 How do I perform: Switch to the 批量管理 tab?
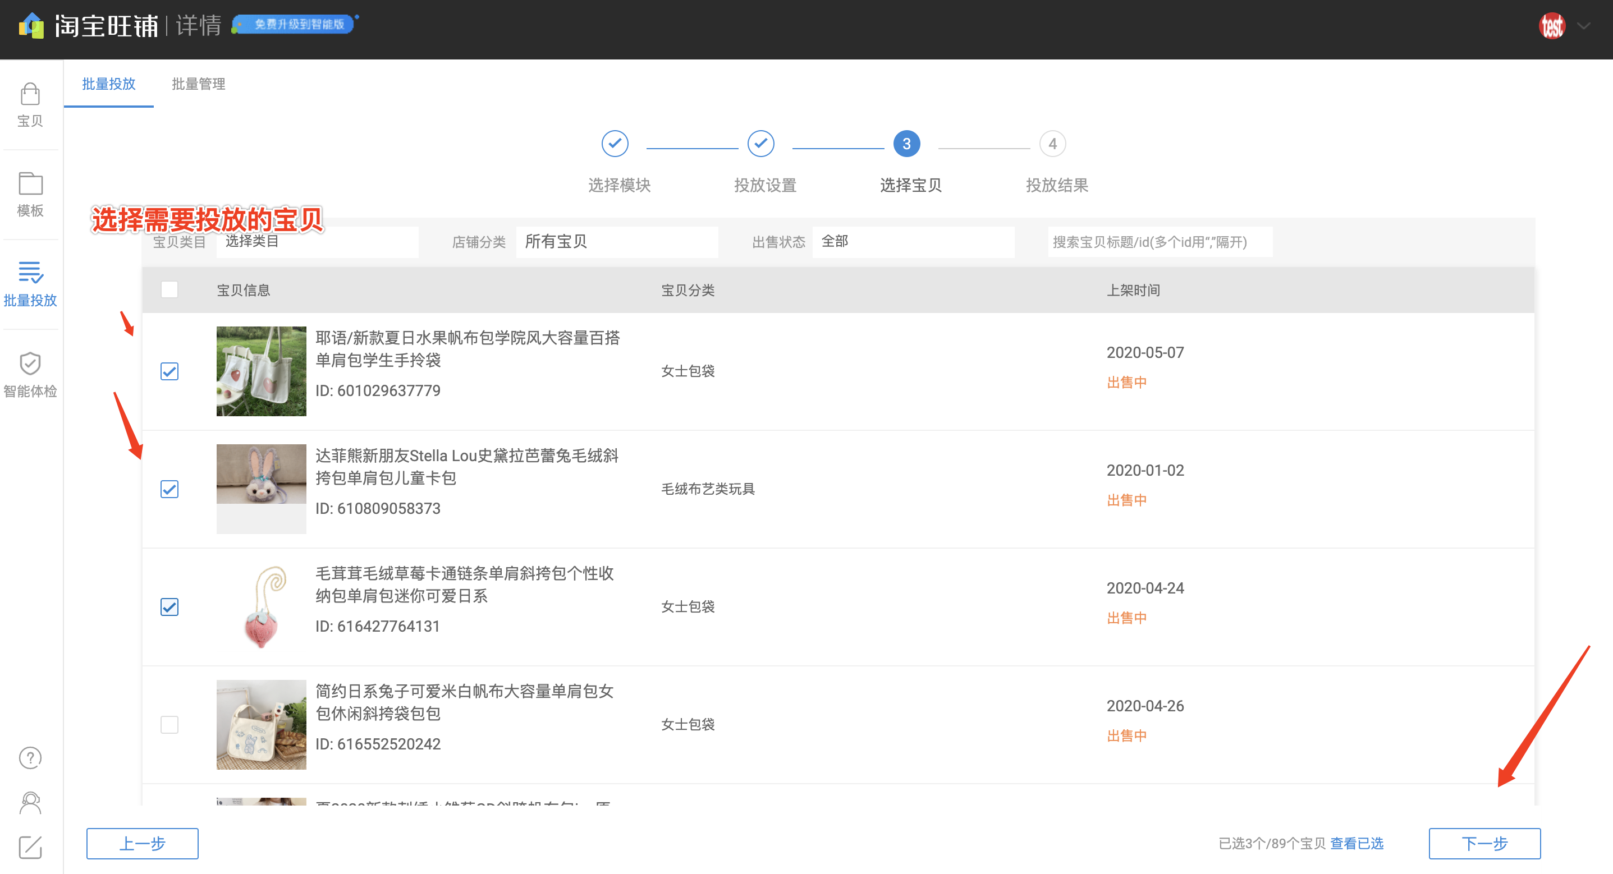pos(198,84)
